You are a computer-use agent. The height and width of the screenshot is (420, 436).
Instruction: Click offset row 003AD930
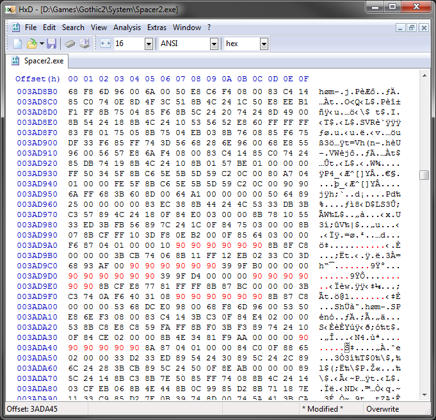tap(37, 174)
